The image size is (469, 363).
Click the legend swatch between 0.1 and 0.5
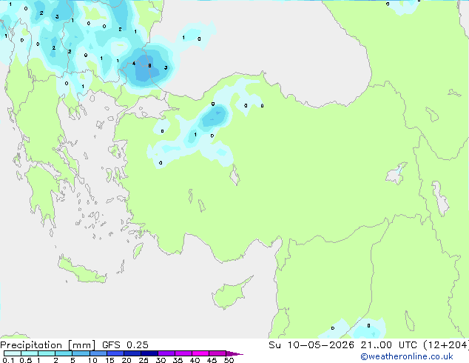tap(13, 353)
